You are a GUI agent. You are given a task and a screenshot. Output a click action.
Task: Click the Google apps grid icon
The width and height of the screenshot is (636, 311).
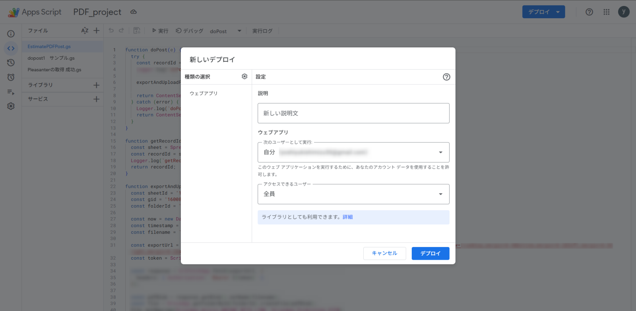606,12
